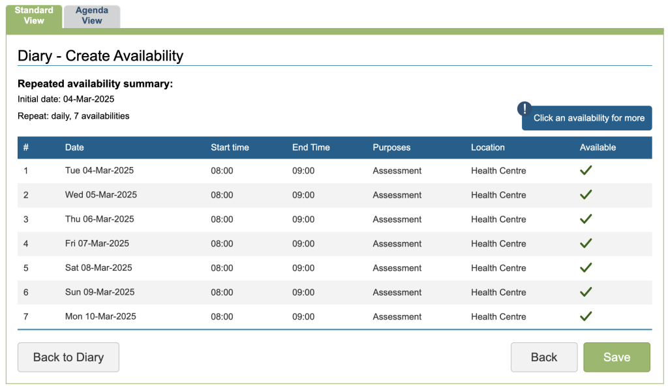Click the checkmark in row 3
Image resolution: width=668 pixels, height=388 pixels.
[x=586, y=219]
